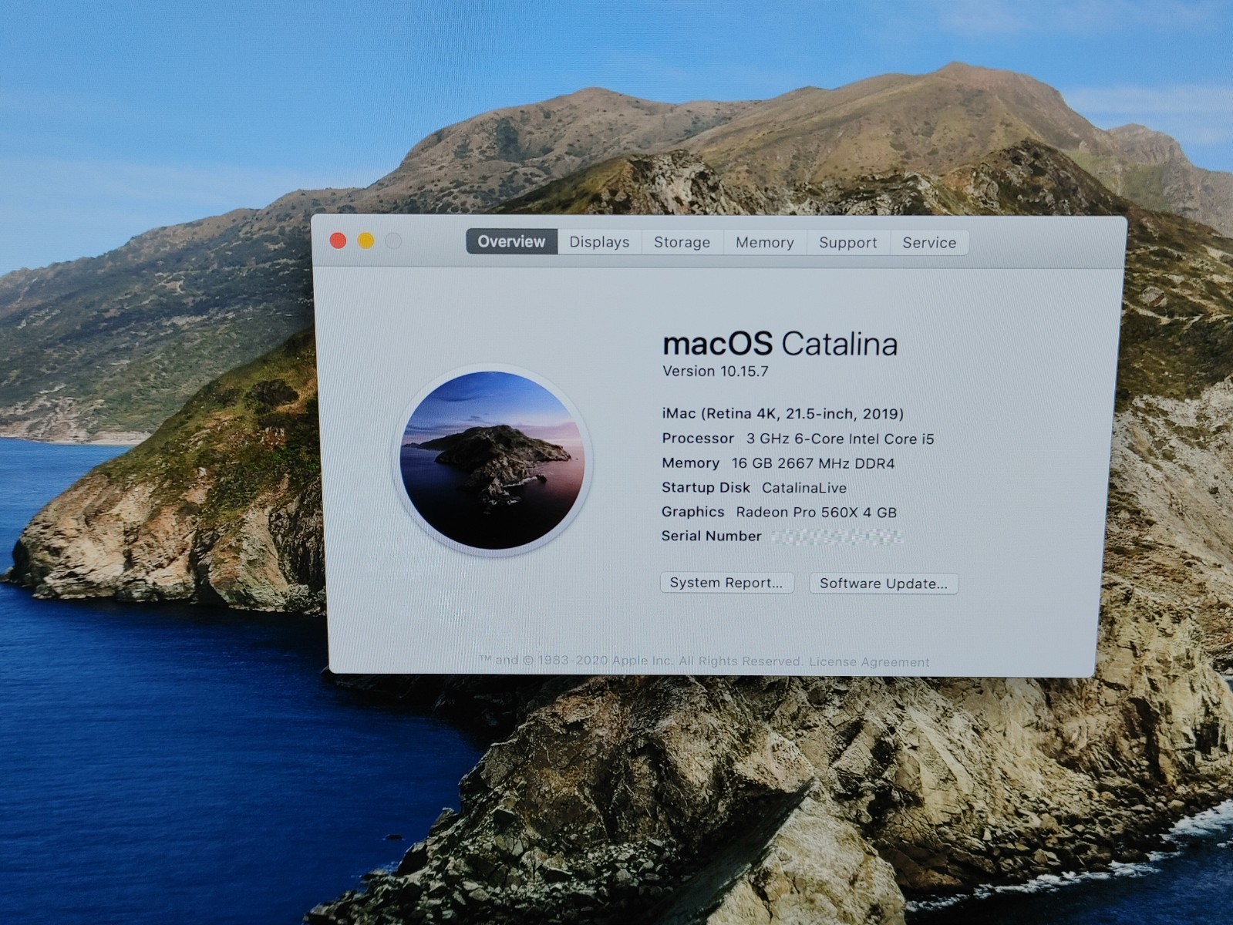Open the Storage tab
Viewport: 1233px width, 925px height.
pos(682,242)
